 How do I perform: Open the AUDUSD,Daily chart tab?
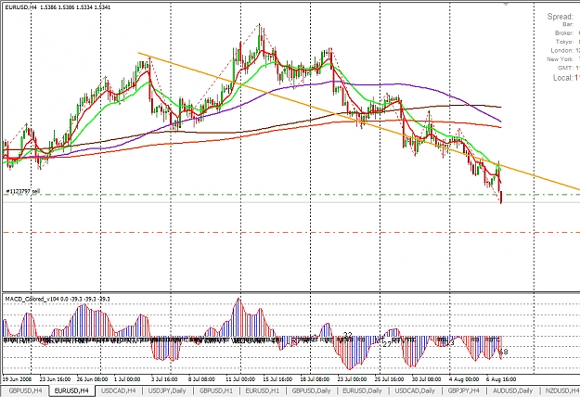coord(512,391)
